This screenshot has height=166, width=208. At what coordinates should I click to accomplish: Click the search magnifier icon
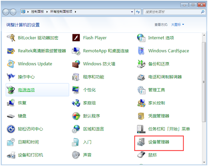[202, 12]
